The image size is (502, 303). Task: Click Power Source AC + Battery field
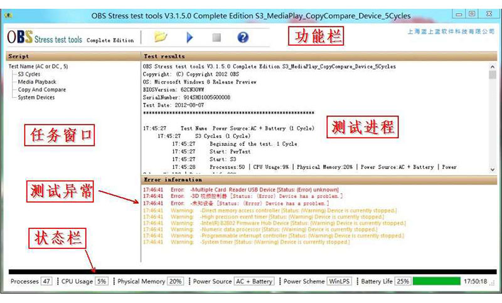(254, 281)
